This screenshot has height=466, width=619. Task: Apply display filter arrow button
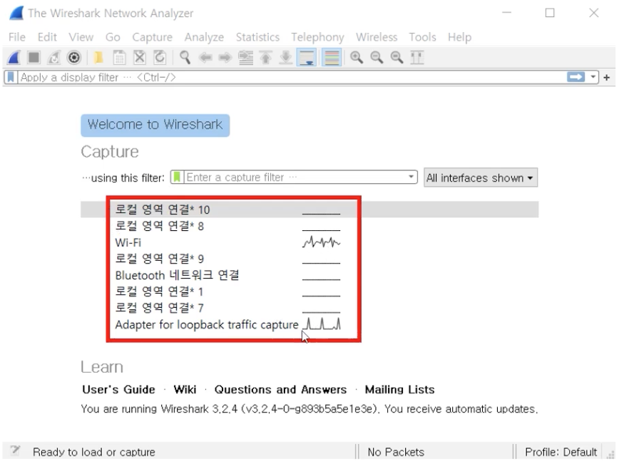(575, 77)
